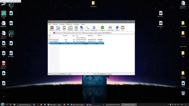189x106 pixels.
Task: Click the SFX archive icon
Action: [123, 28]
